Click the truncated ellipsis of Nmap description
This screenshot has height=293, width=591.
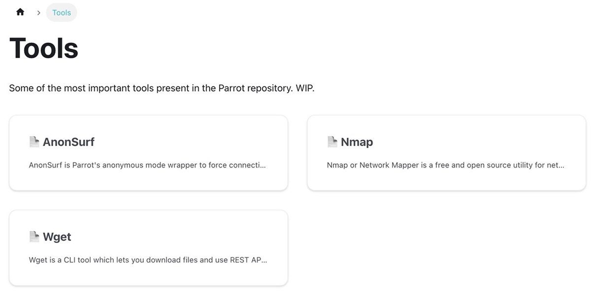coord(561,166)
